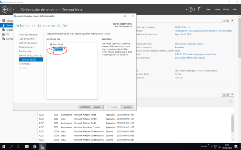Click the round collapse chevron above events list
Image resolution: width=241 pixels, height=150 pixels.
[x=230, y=102]
